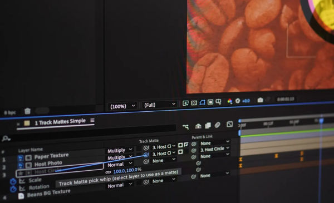The height and width of the screenshot is (203, 334).
Task: Toggle the Scale constrain proportions link
Action: point(108,172)
